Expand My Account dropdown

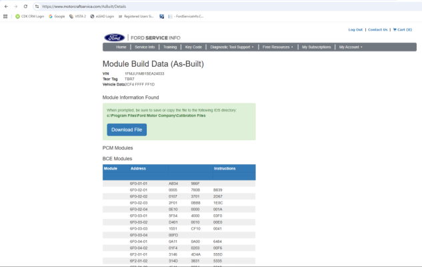[x=351, y=47]
